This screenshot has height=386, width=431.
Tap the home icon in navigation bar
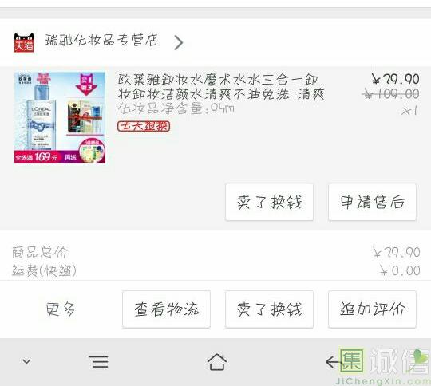tap(217, 361)
